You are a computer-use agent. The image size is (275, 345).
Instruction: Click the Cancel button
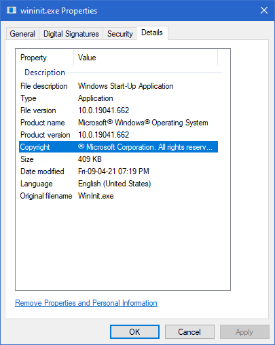(x=189, y=332)
